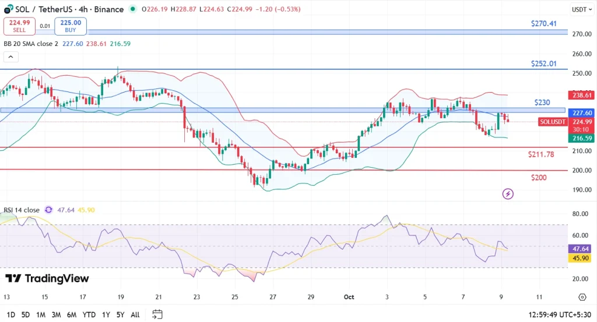597x322 pixels.
Task: Click the RSI purple indicator icon
Action: (x=48, y=210)
